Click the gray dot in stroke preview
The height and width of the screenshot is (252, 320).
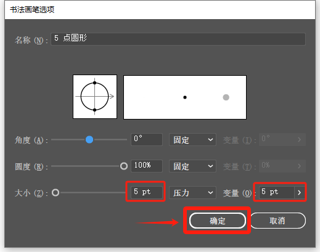[x=226, y=97]
